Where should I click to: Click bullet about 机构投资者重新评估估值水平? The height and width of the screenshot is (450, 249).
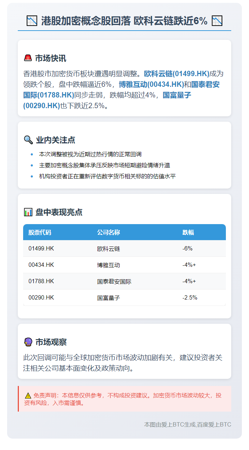click(107, 176)
